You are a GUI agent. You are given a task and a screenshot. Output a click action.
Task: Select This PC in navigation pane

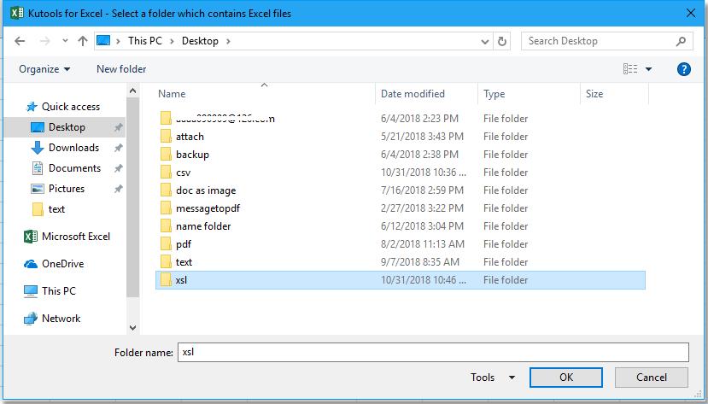pyautogui.click(x=58, y=291)
